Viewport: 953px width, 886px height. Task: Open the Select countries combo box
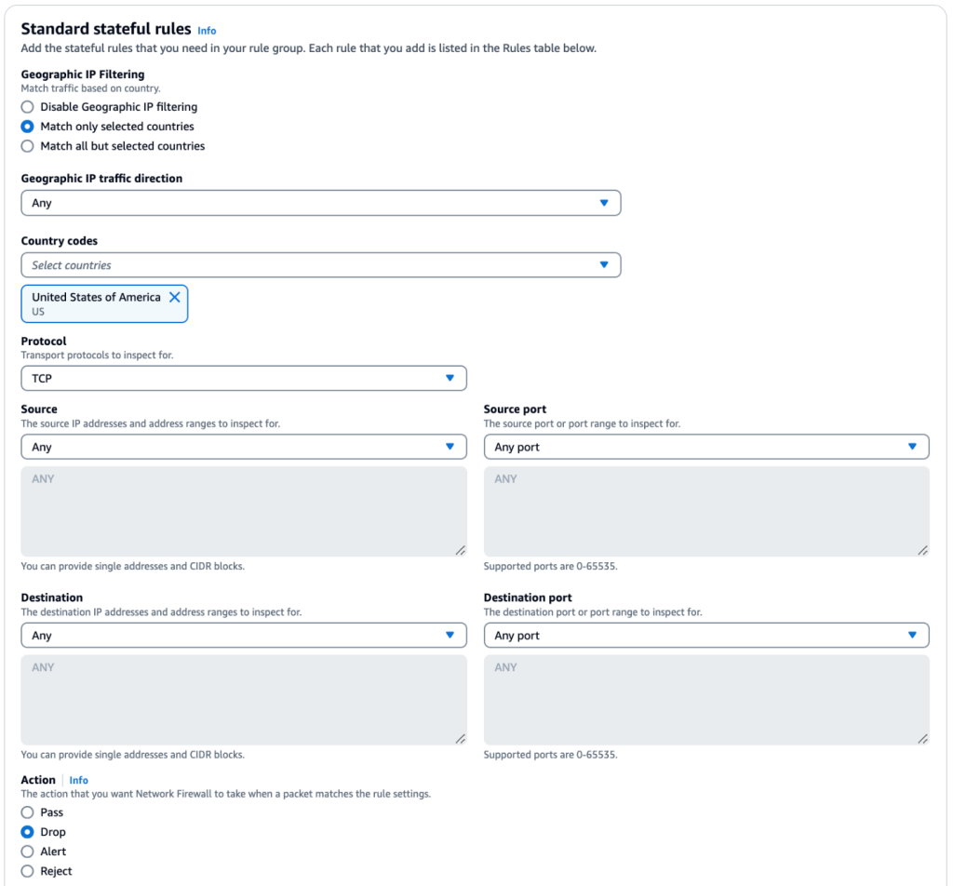pyautogui.click(x=321, y=265)
